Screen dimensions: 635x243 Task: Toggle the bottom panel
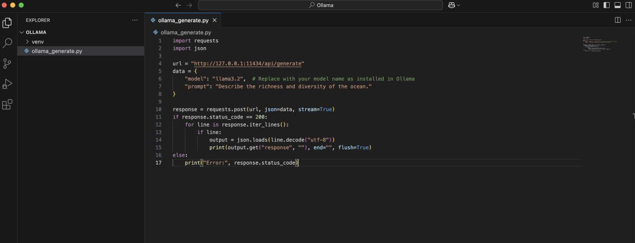tap(617, 5)
